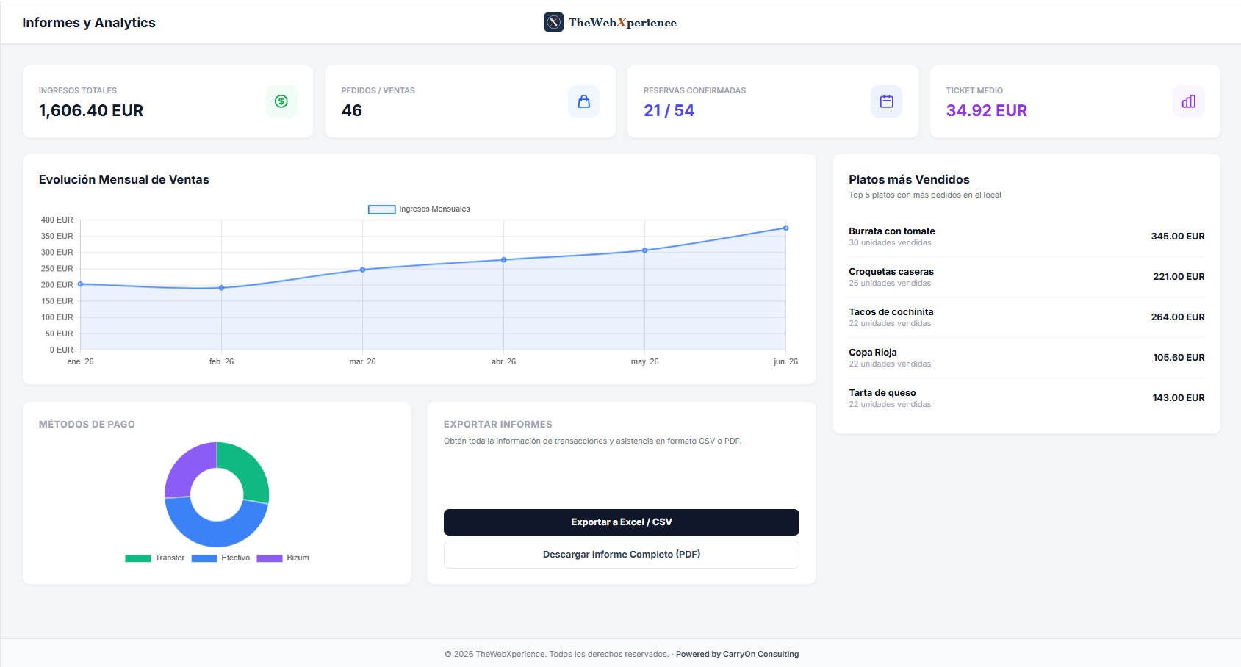The width and height of the screenshot is (1241, 667).
Task: Click Exportar a Excel / CSV button
Action: pos(622,522)
